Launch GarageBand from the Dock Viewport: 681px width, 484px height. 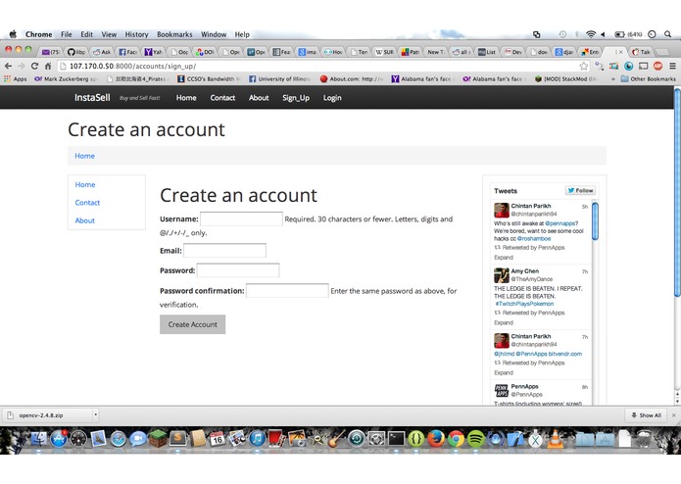(x=336, y=439)
